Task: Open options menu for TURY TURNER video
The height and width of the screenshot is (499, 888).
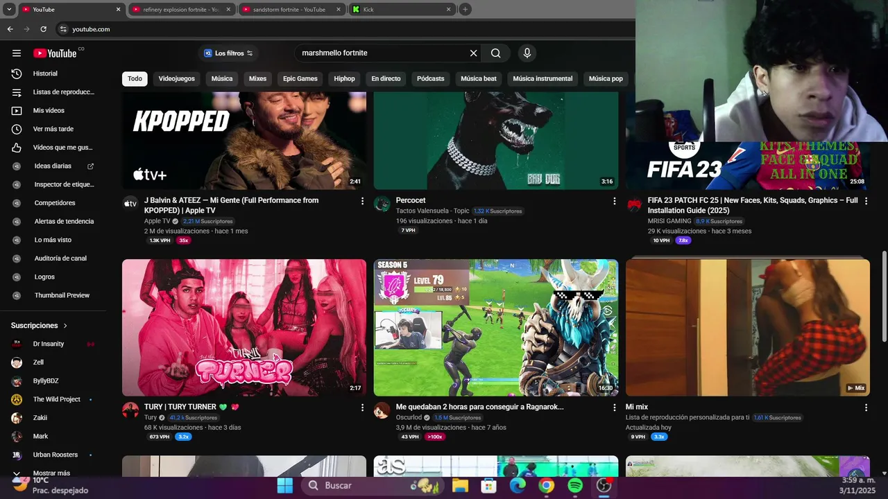Action: tap(362, 408)
